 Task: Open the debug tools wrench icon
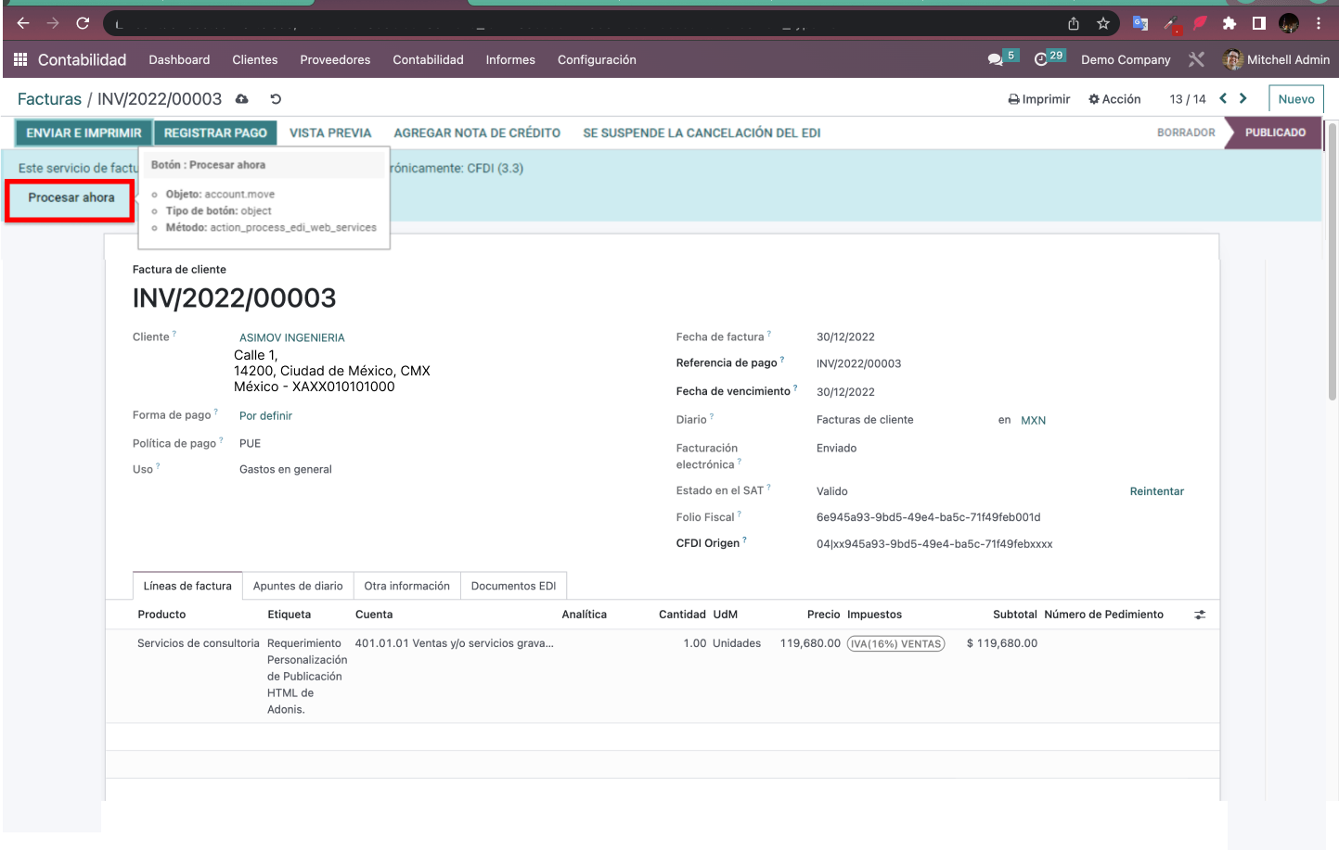1196,59
